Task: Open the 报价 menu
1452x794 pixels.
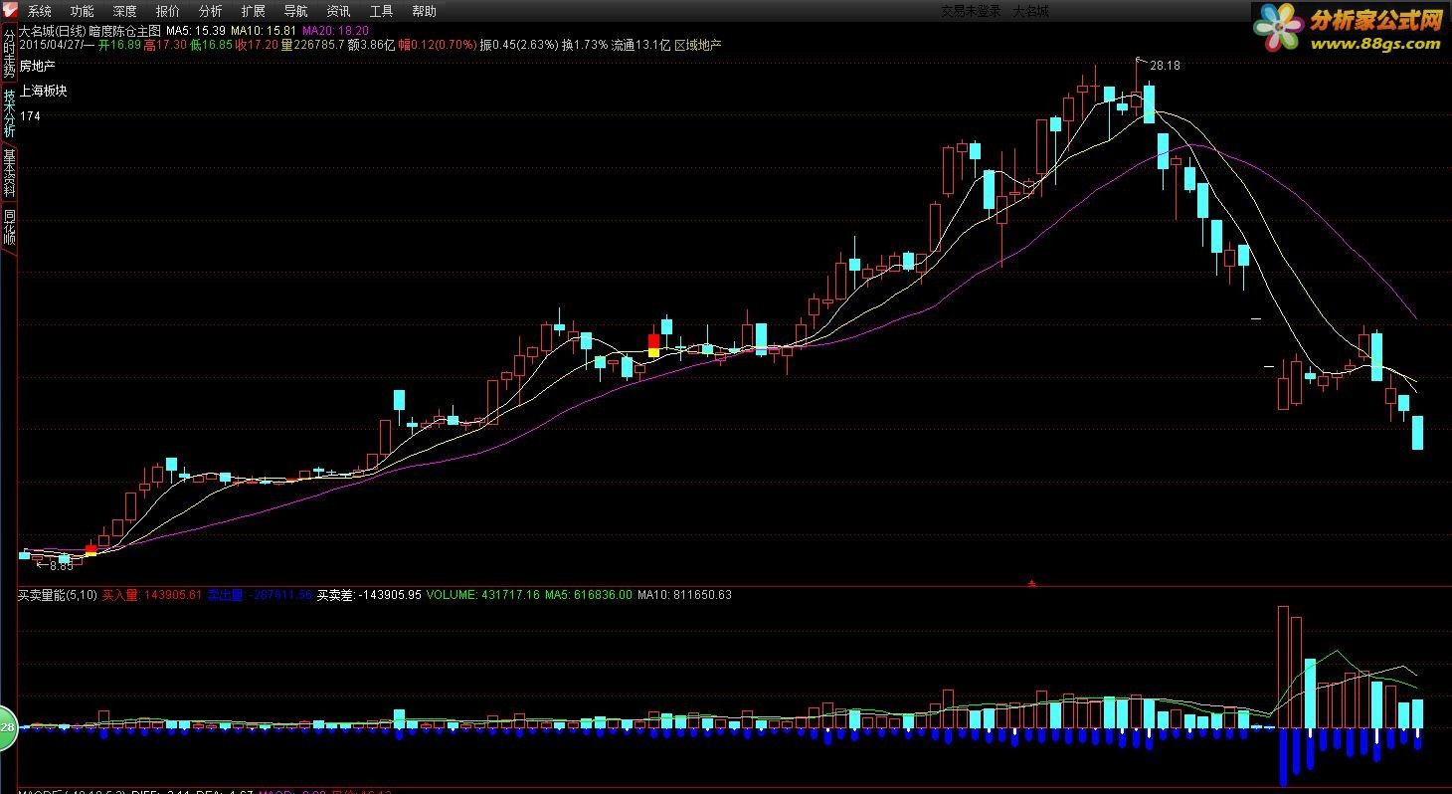Action: [168, 11]
